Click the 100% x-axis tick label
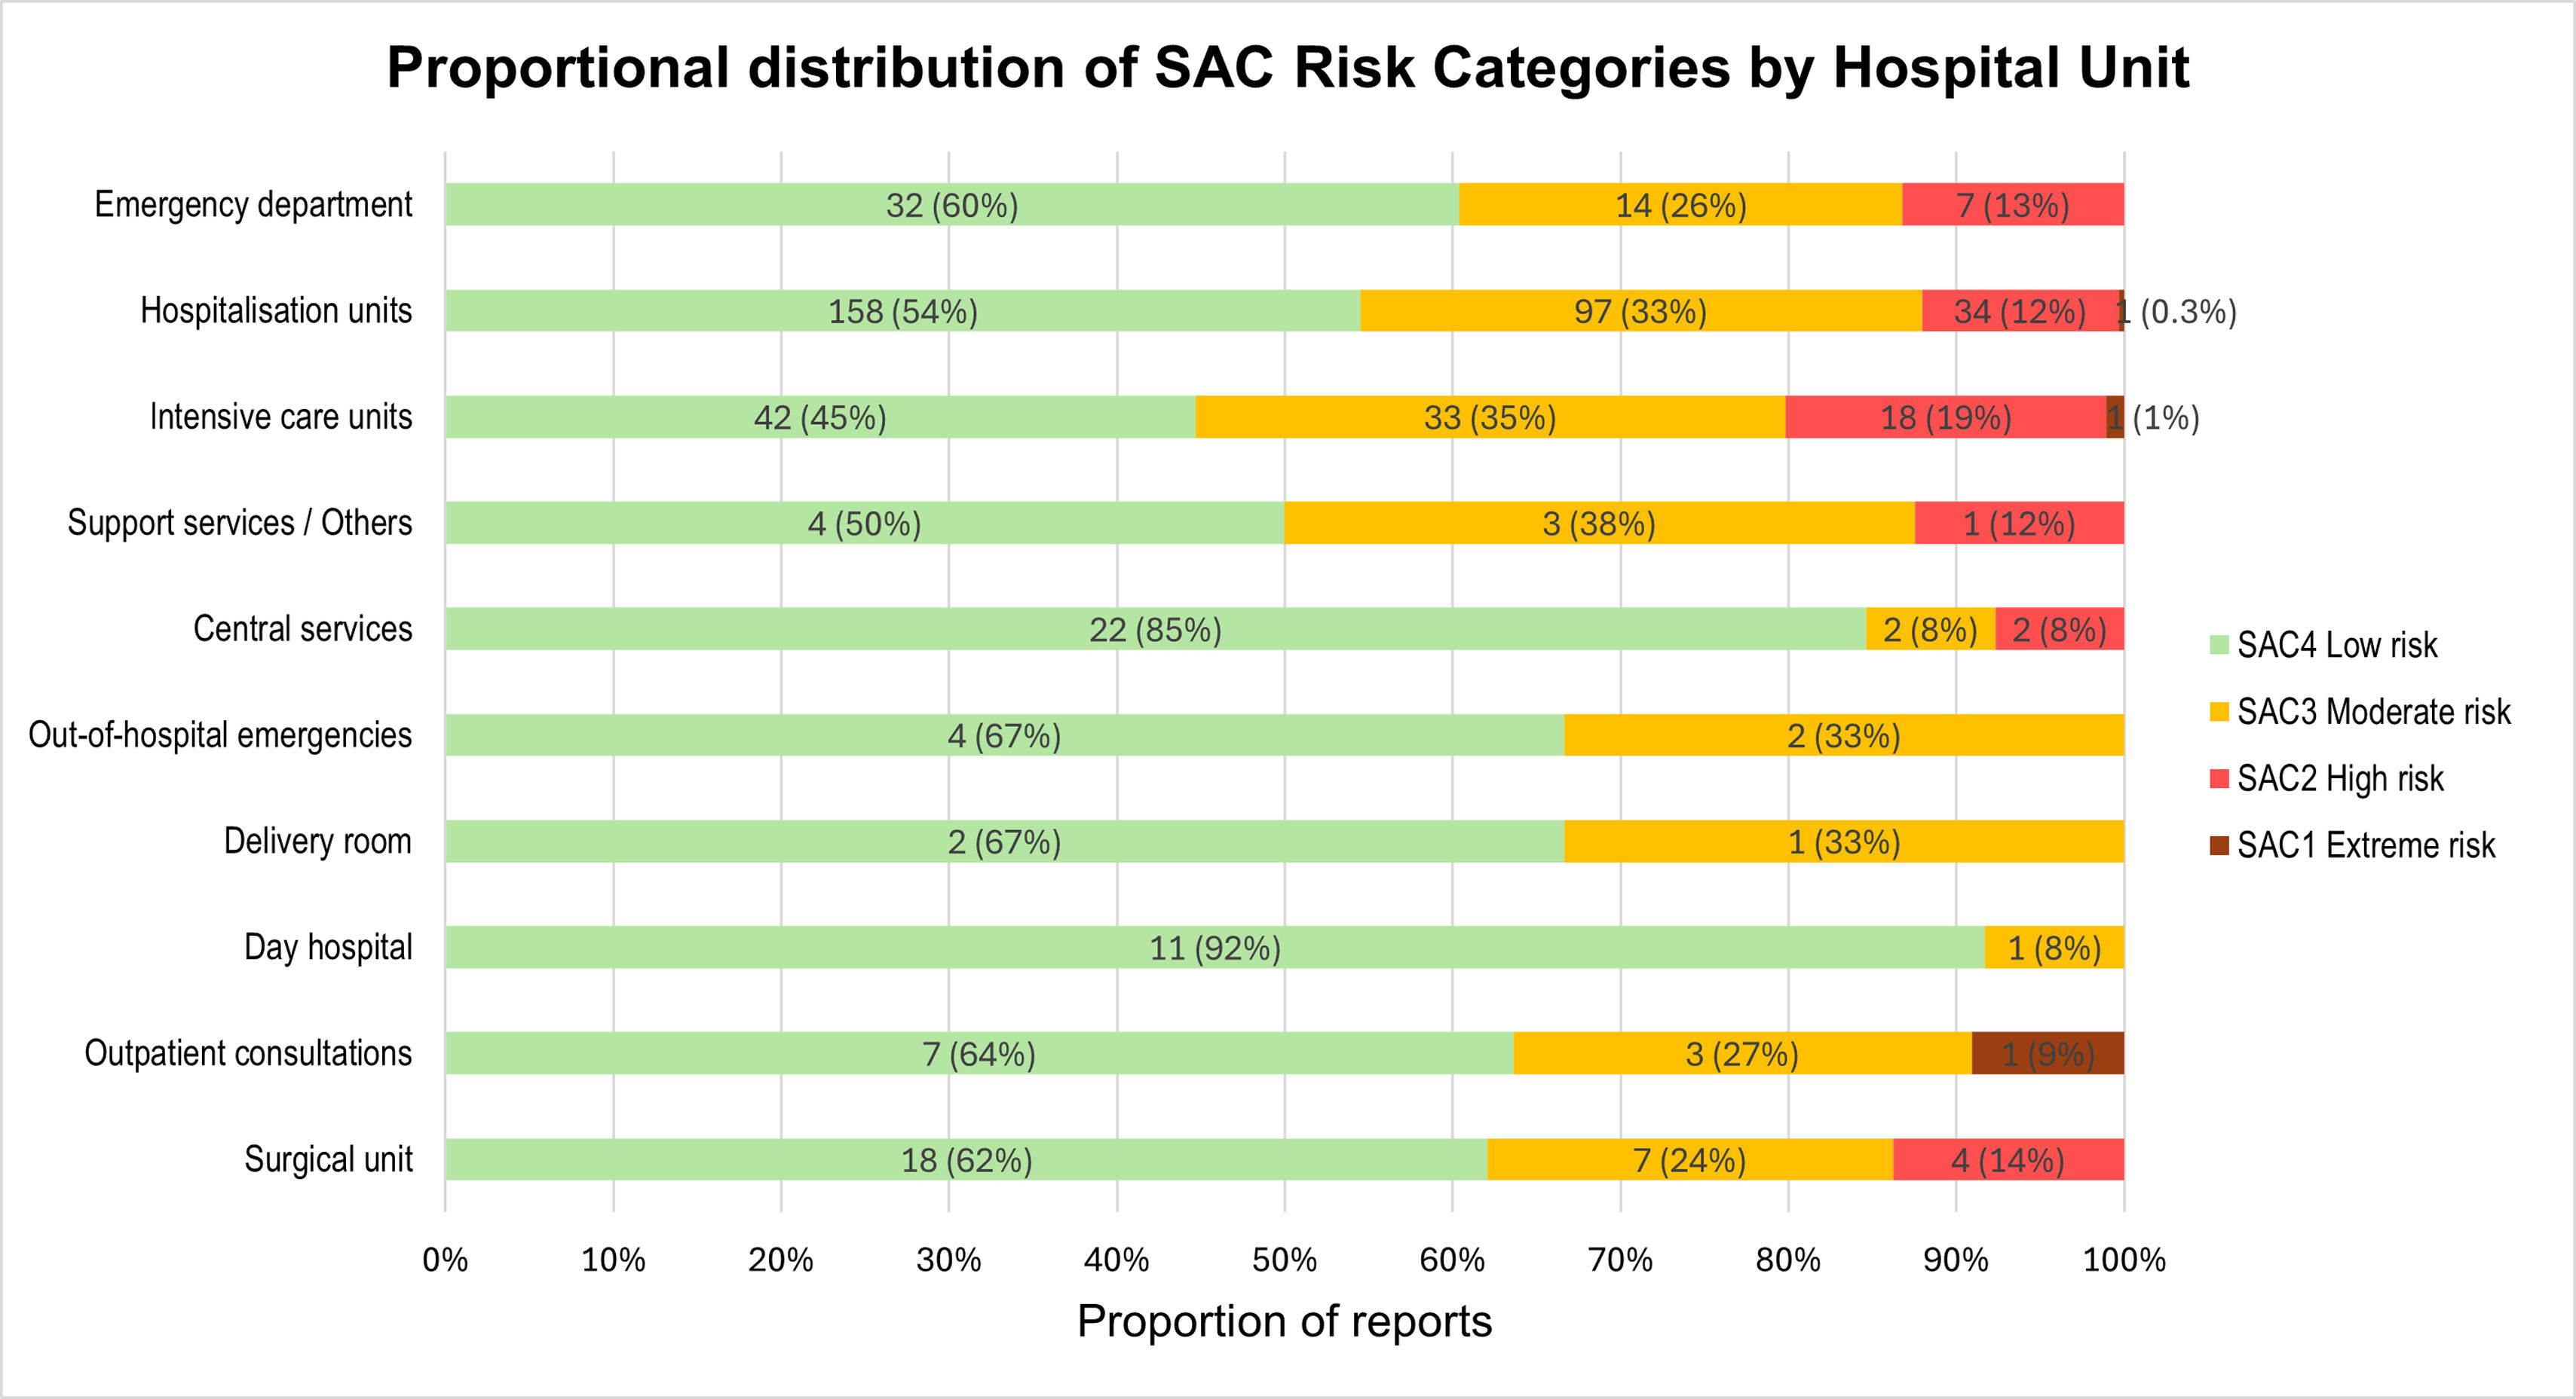This screenshot has width=2576, height=1399. click(x=2124, y=1259)
